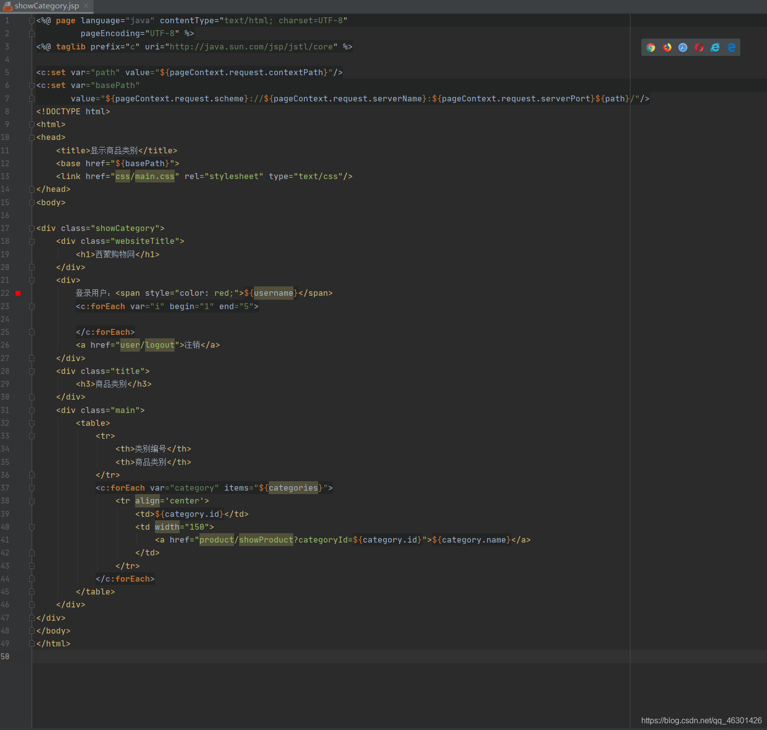Preview page in Safari browser
This screenshot has width=767, height=730.
[x=683, y=47]
